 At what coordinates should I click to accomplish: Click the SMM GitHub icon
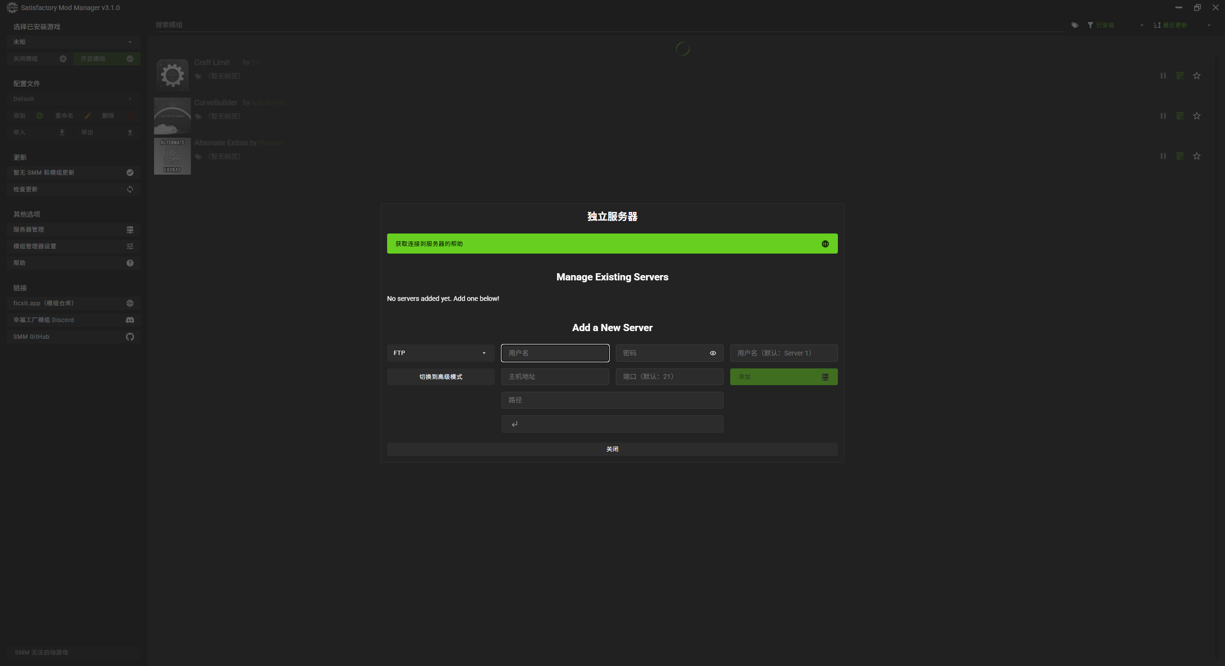(x=130, y=337)
